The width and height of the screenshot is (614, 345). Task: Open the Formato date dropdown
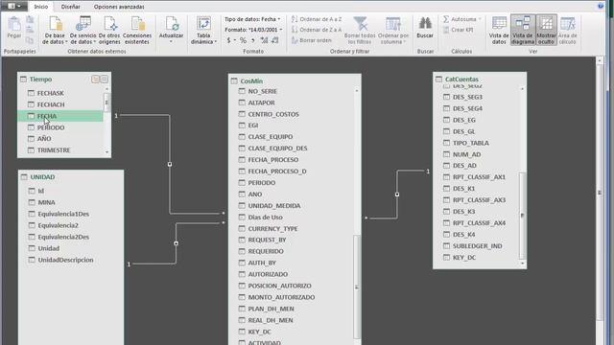(x=253, y=30)
